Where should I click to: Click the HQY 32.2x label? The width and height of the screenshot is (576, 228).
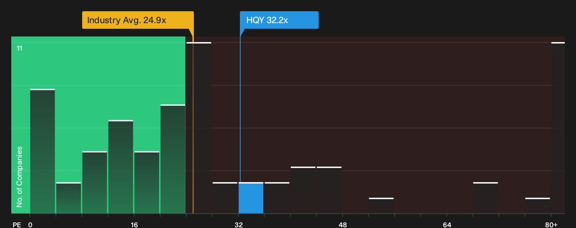(279, 20)
